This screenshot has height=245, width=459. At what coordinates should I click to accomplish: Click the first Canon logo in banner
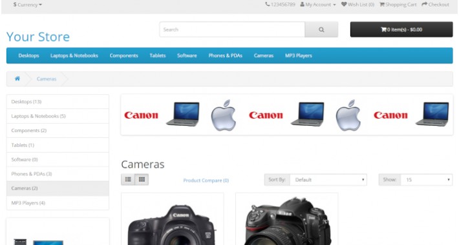tap(141, 115)
